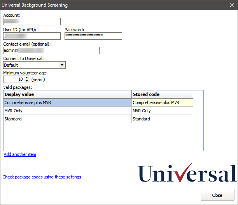Image resolution: width=238 pixels, height=205 pixels.
Task: Click Check package codes using these settings
Action: pyautogui.click(x=42, y=177)
